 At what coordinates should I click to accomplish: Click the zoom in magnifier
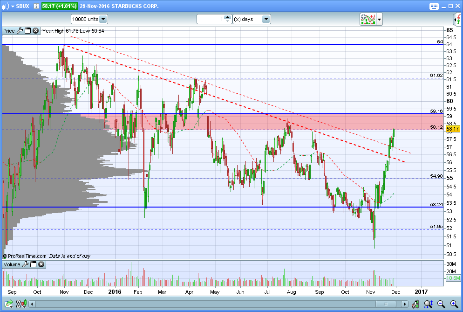454,304
